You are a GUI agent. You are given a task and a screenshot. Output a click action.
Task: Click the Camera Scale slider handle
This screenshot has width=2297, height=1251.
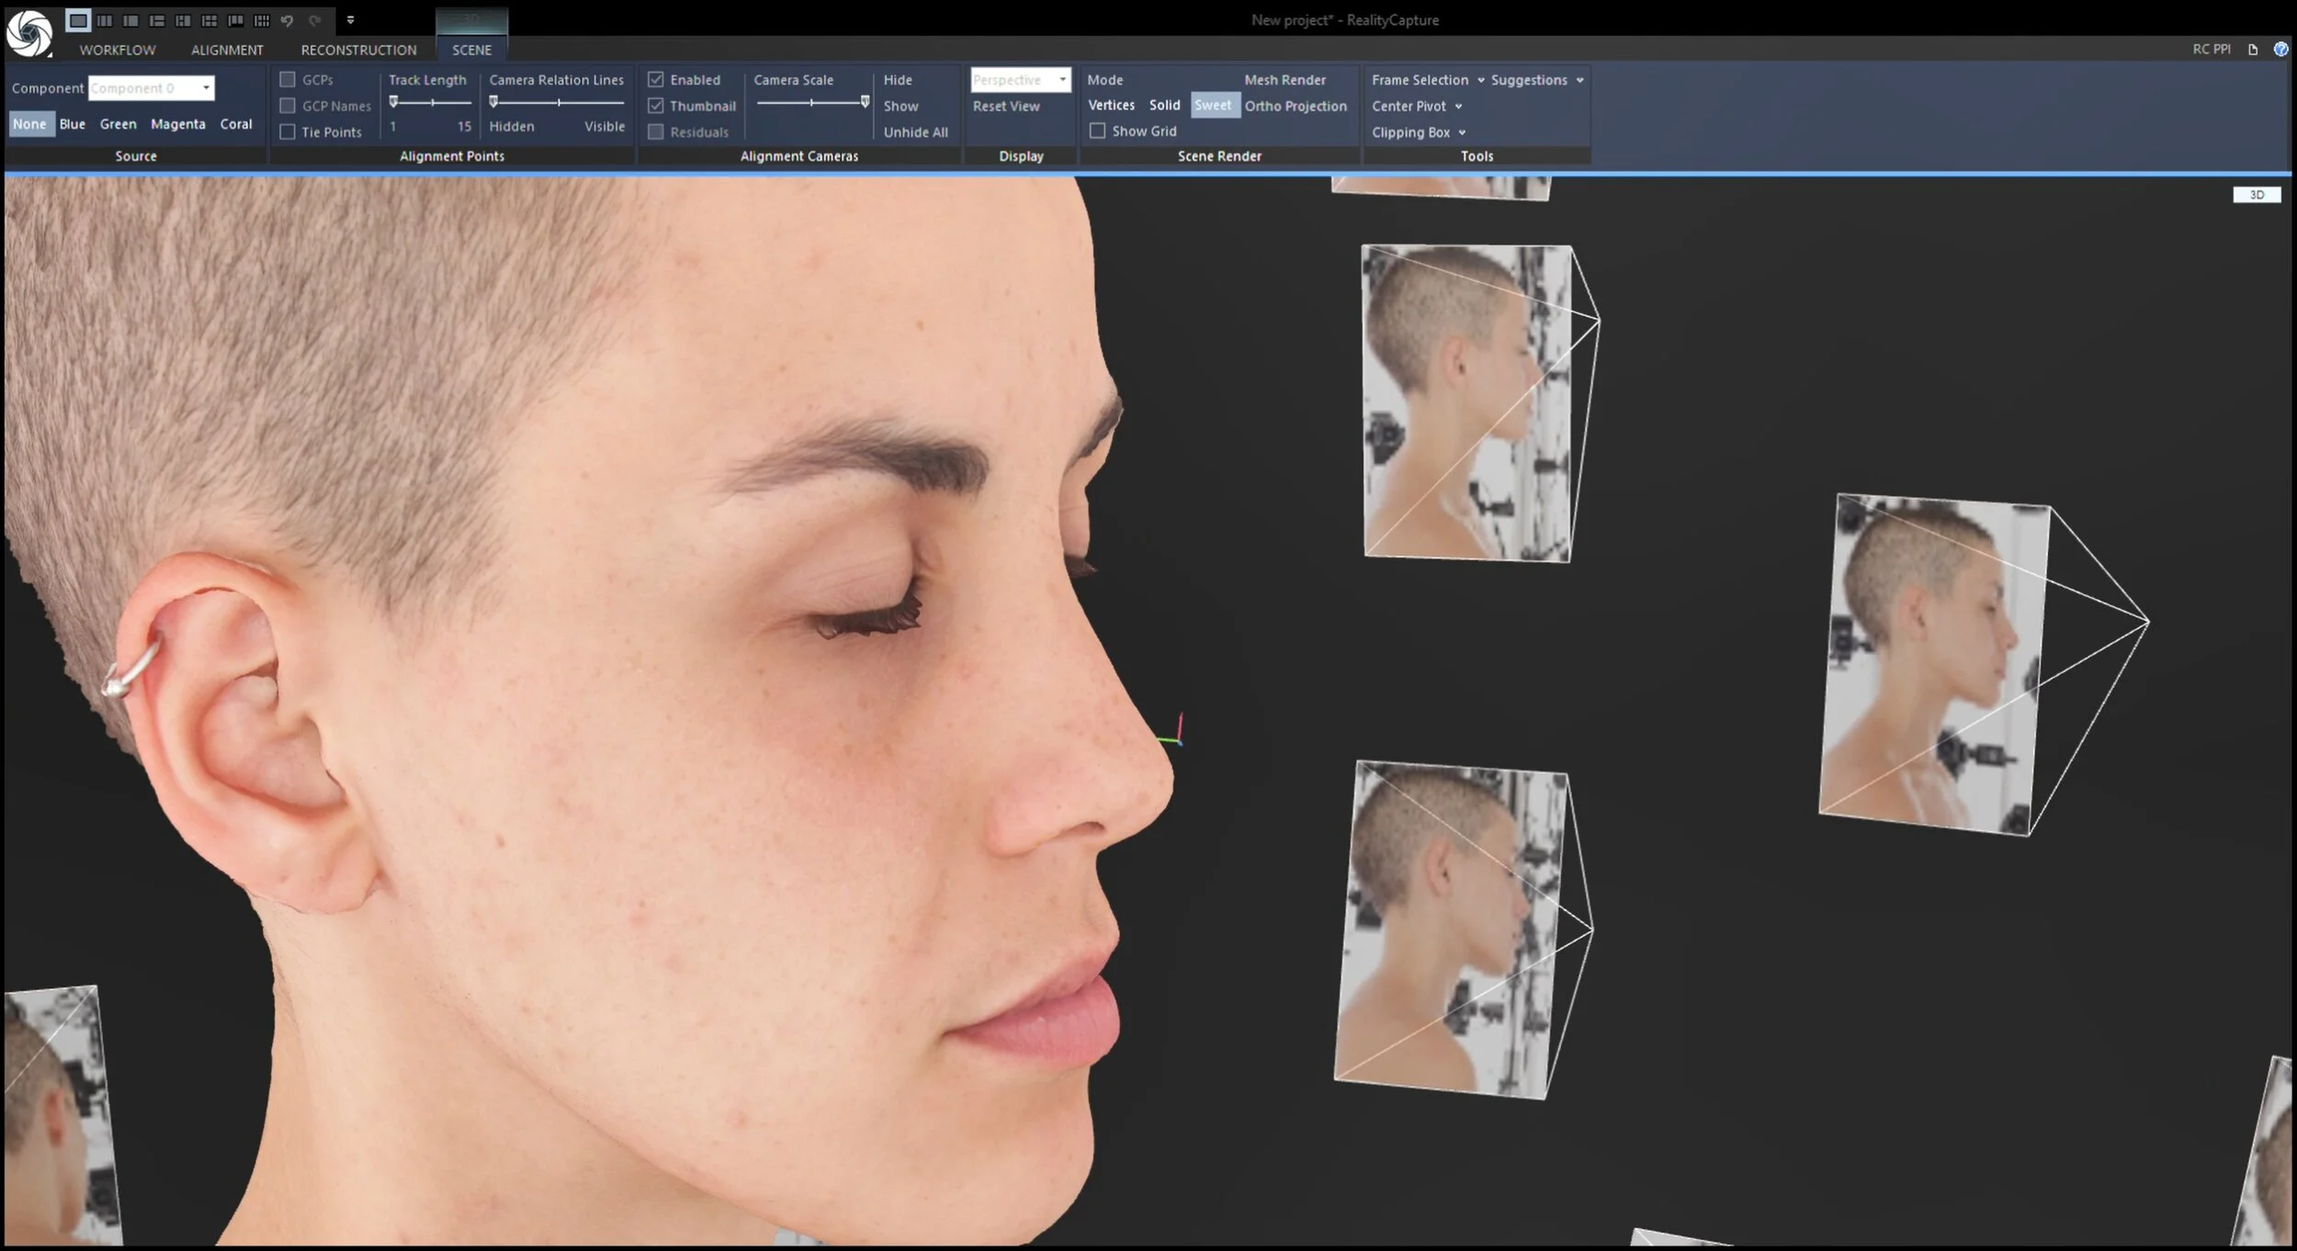[865, 102]
